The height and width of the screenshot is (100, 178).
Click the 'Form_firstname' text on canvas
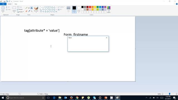coord(76,34)
